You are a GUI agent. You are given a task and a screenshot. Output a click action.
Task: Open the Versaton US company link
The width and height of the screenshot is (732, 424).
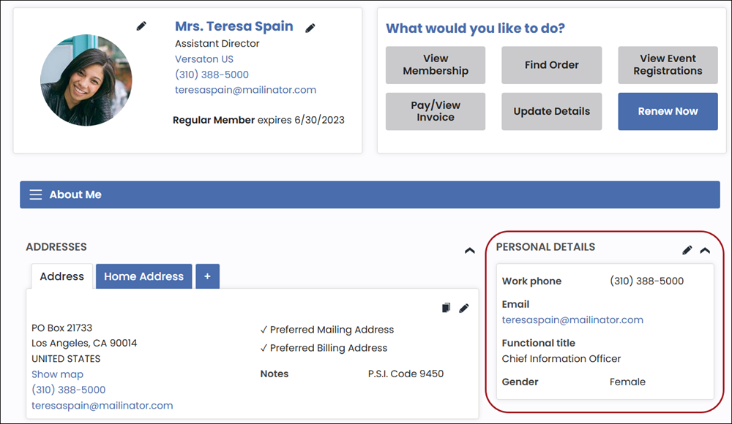[203, 59]
